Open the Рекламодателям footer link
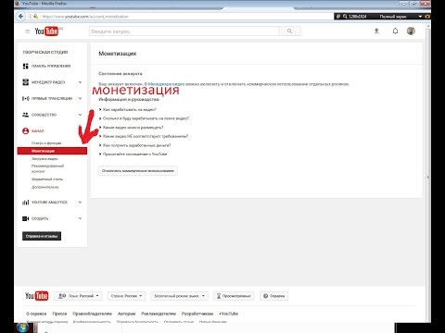This screenshot has height=333, width=445. point(159,314)
